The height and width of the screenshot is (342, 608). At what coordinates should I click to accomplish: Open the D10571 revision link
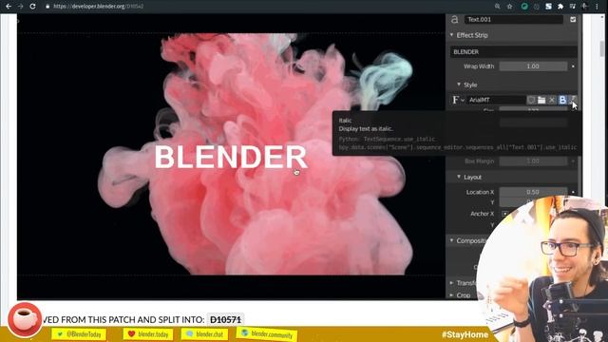pos(225,320)
